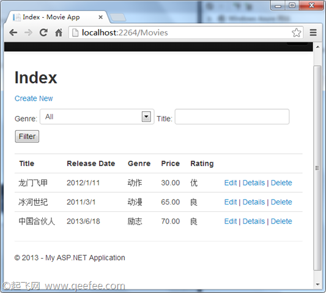Delete the movie 龙门飞甲
Viewport: 326px width, 293px height.
pos(281,183)
